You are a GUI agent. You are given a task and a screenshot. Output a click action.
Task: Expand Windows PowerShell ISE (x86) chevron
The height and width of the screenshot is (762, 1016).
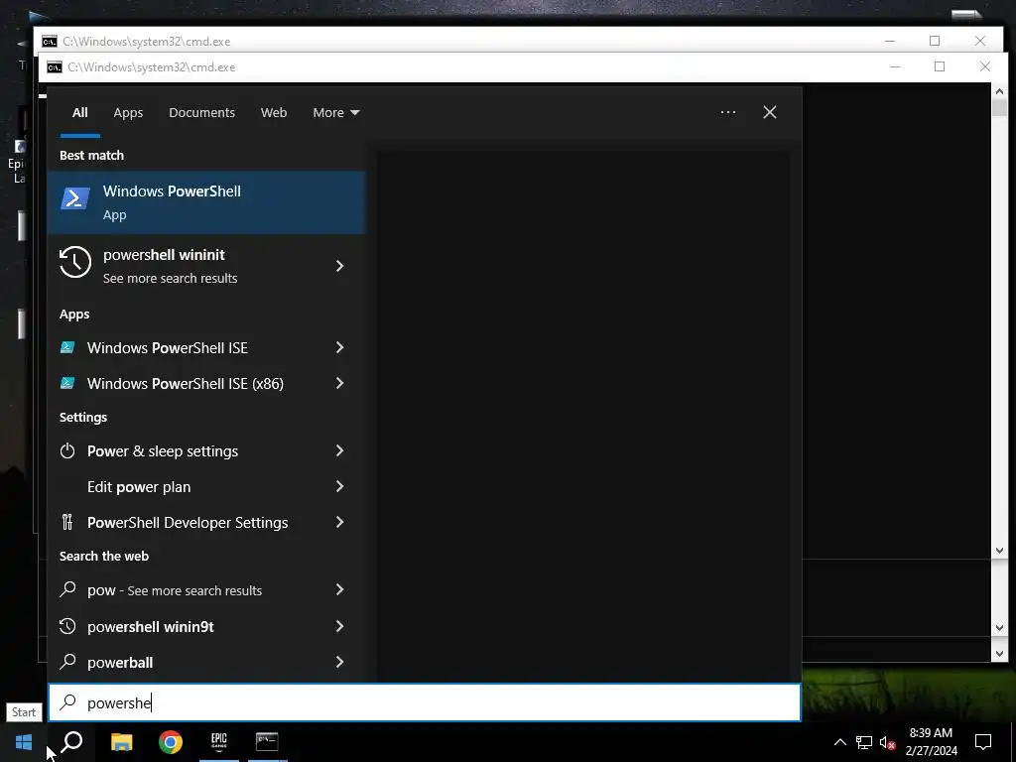pos(339,383)
